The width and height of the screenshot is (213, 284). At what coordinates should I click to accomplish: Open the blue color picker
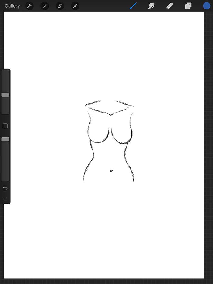click(207, 6)
